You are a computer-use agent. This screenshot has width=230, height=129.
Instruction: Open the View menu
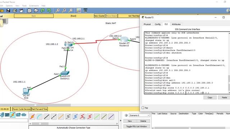[17, 6]
